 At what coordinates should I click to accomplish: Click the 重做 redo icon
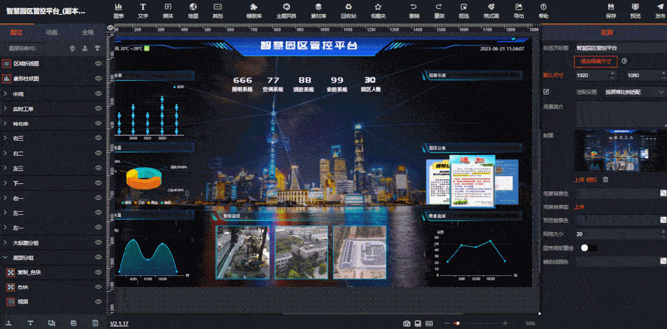(439, 7)
